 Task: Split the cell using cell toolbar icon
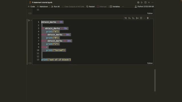pyautogui.click(x=141, y=18)
